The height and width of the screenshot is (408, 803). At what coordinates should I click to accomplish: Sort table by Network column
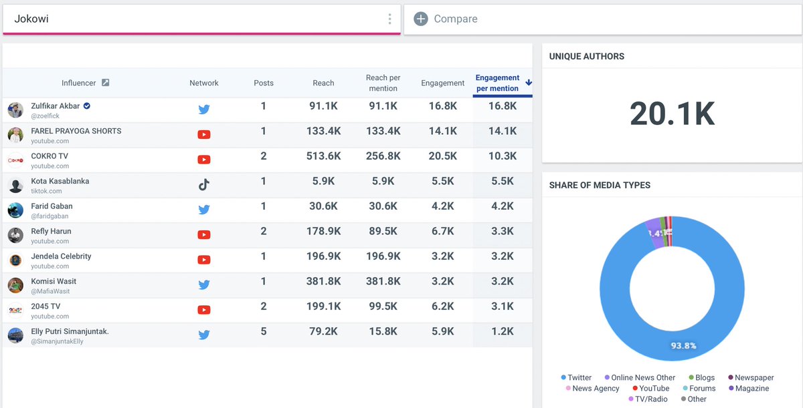coord(204,83)
